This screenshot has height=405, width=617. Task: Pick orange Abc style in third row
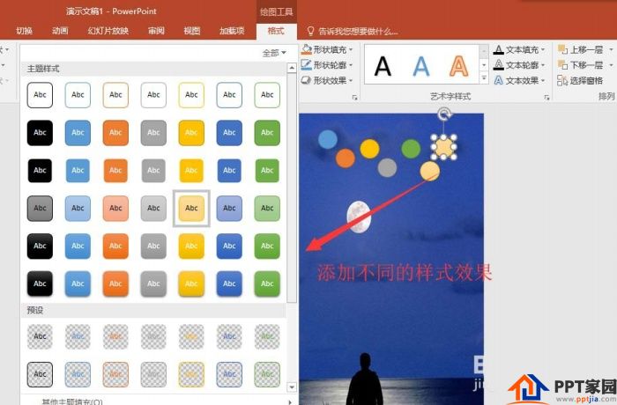point(115,170)
